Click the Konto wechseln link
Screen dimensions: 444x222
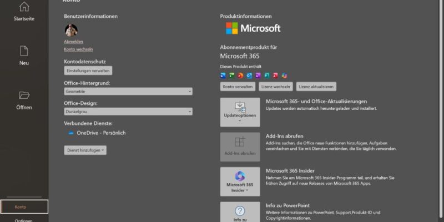pyautogui.click(x=78, y=49)
